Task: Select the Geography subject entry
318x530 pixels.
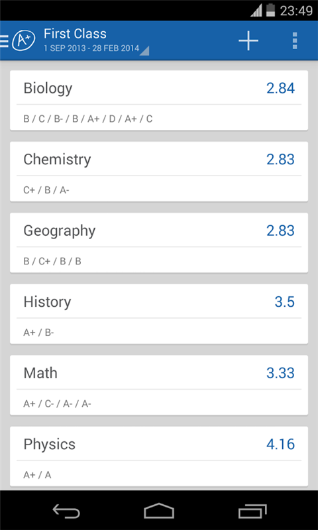Action: point(159,242)
